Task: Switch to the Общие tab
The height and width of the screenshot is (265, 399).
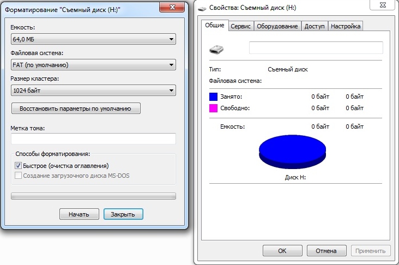Action: coord(215,25)
